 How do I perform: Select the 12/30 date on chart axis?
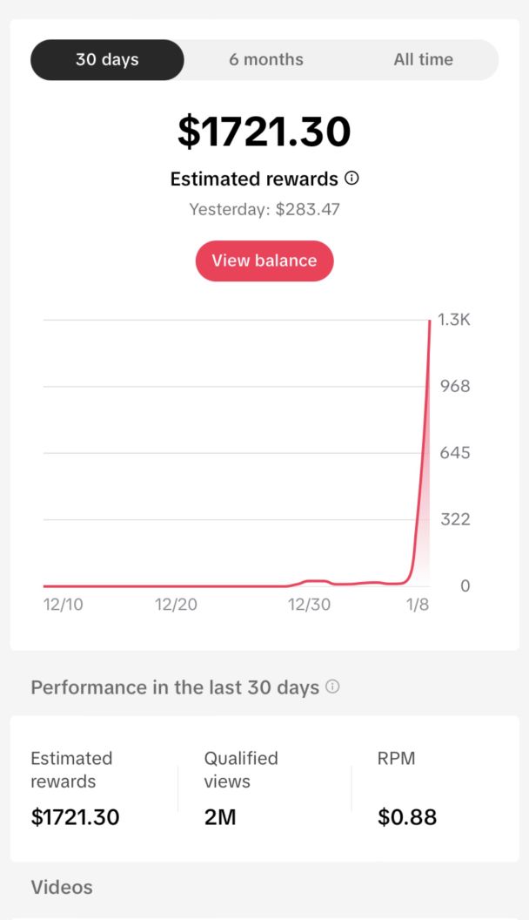309,605
